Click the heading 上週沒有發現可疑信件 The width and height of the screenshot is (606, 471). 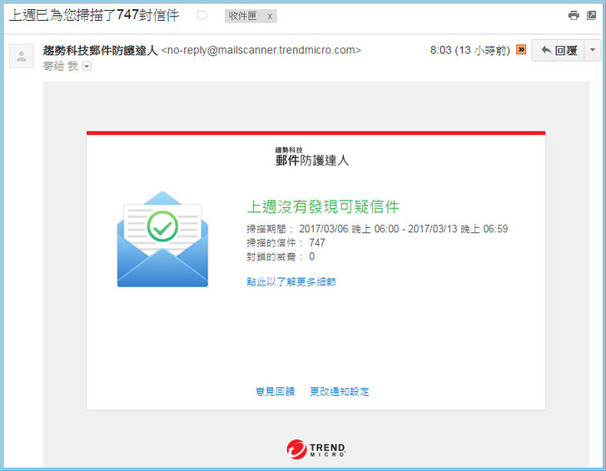pyautogui.click(x=323, y=206)
